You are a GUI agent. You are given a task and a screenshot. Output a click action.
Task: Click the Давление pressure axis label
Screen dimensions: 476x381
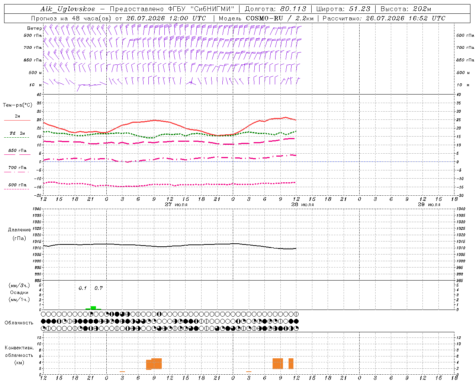tap(19, 230)
